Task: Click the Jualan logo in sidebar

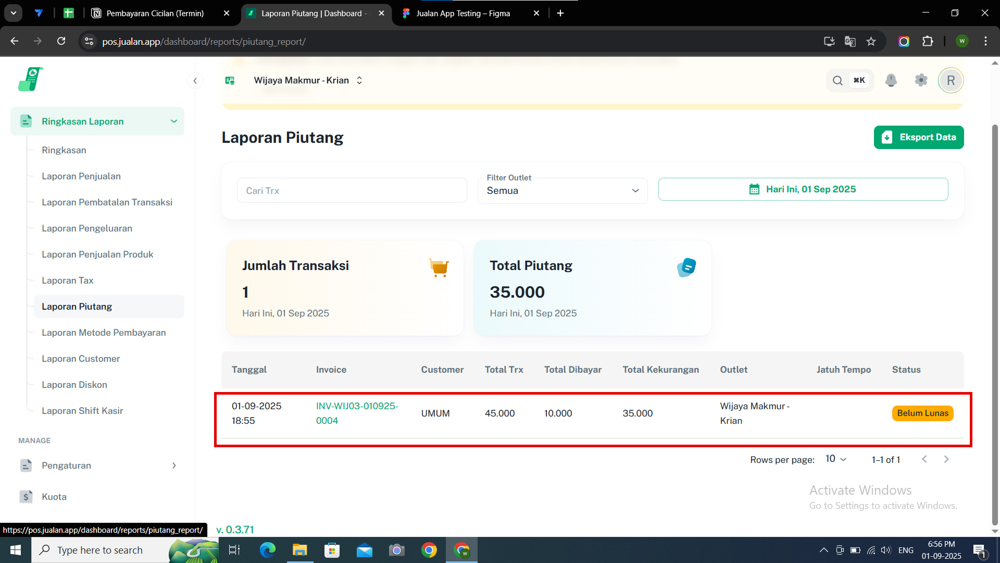Action: (31, 79)
